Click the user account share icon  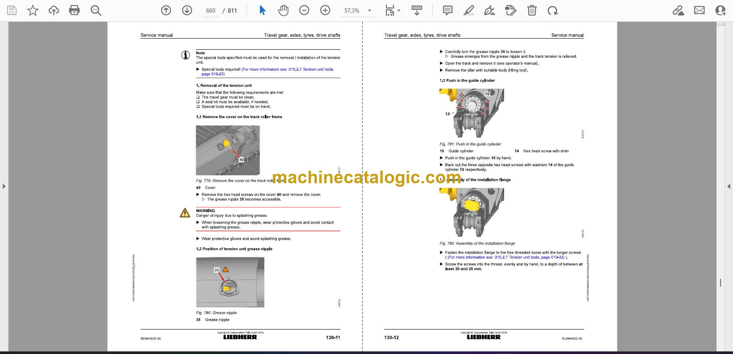[x=720, y=10]
